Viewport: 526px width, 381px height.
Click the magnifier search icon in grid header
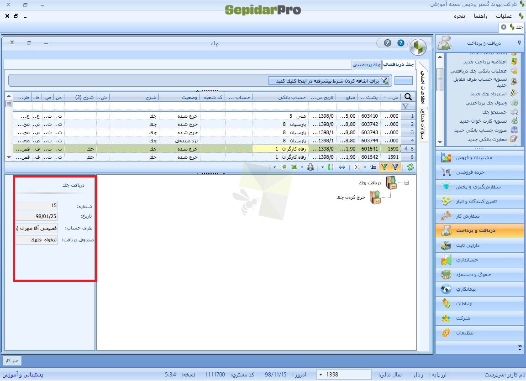click(408, 97)
